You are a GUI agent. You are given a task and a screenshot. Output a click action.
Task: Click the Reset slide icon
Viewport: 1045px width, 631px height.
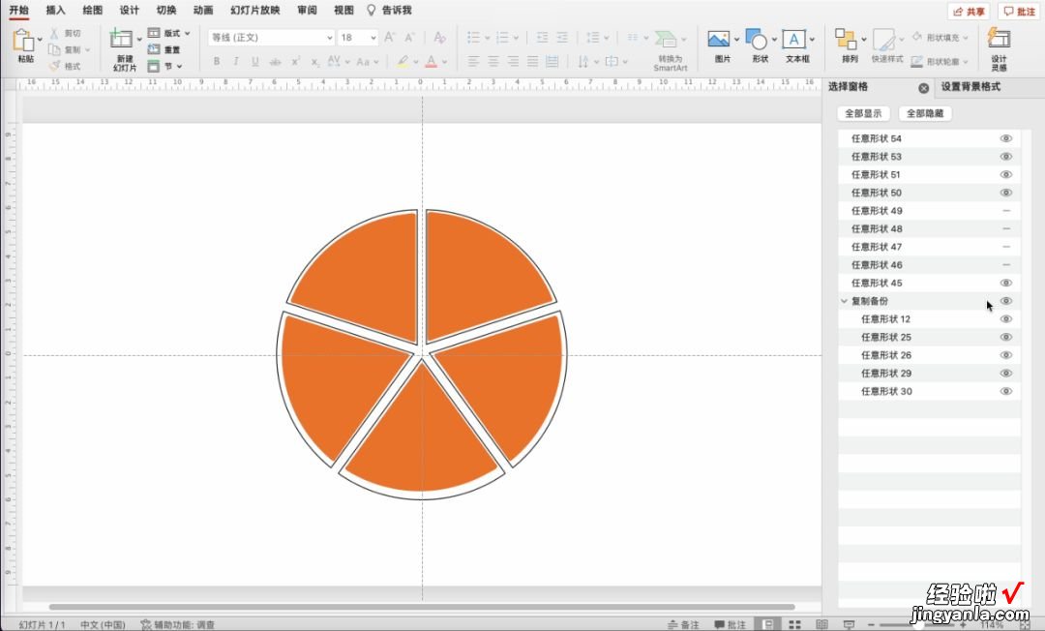(154, 49)
